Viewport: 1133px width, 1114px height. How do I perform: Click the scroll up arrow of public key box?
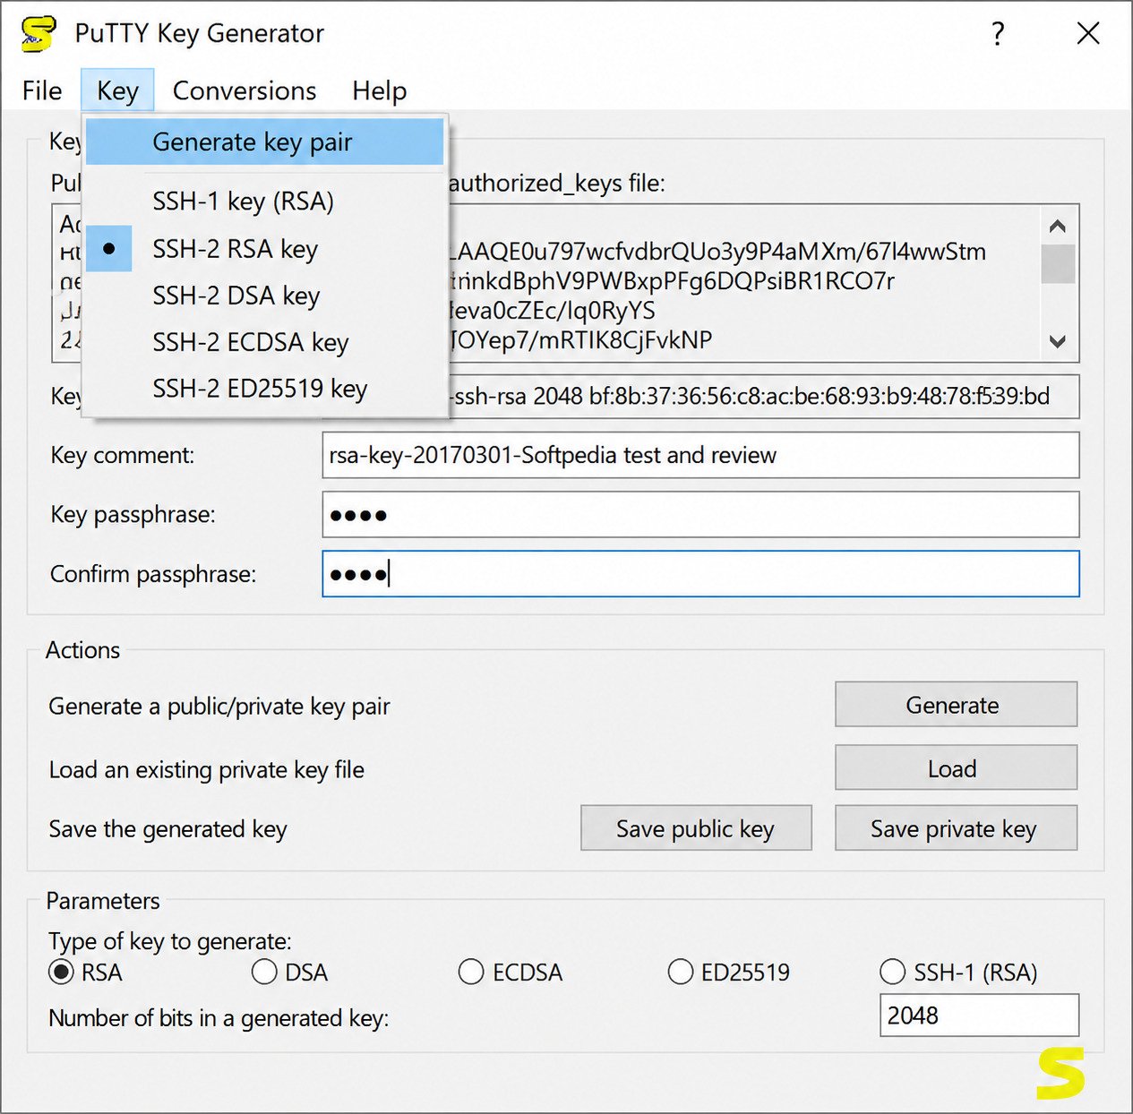click(x=1058, y=226)
